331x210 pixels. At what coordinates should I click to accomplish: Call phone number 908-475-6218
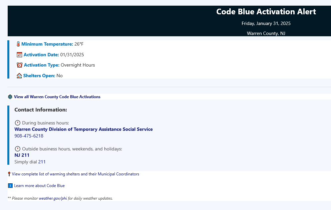pos(29,136)
